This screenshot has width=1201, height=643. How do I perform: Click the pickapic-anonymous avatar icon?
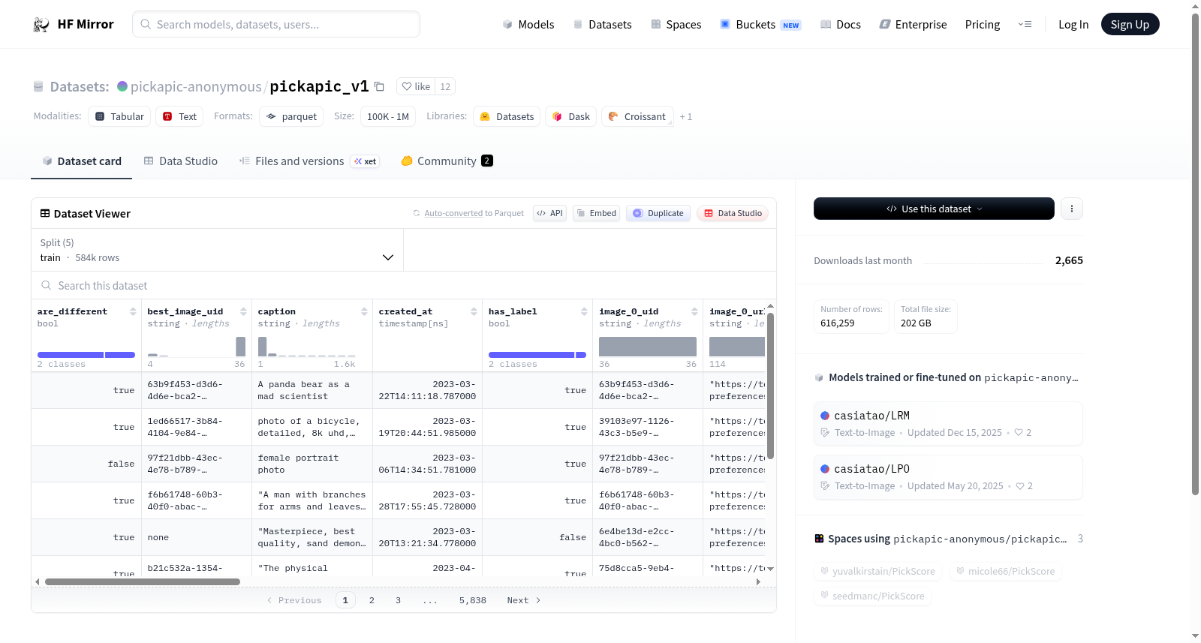pos(122,86)
